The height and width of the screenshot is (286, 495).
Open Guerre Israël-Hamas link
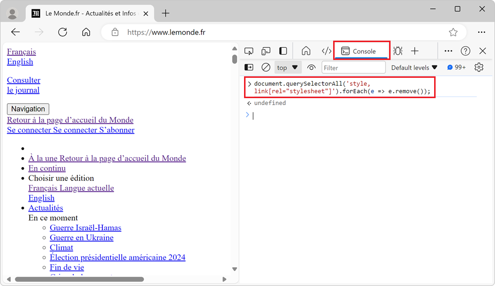(x=86, y=228)
